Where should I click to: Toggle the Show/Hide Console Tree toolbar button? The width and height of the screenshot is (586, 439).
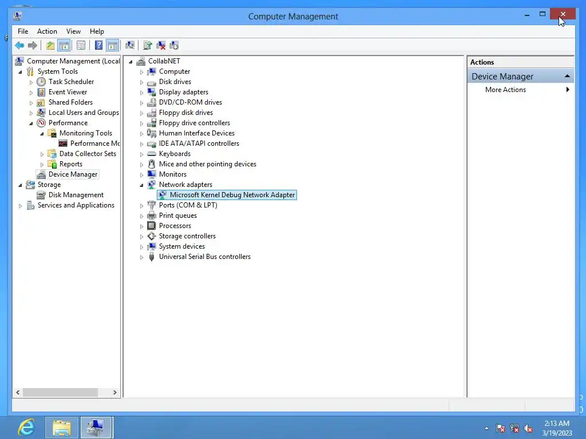(64, 46)
